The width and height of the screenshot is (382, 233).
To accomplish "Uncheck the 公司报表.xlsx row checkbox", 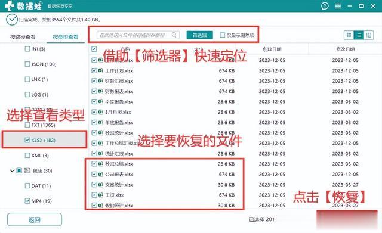I will (x=94, y=175).
